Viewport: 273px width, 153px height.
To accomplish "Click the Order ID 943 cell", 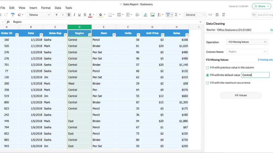I will 9,146.
